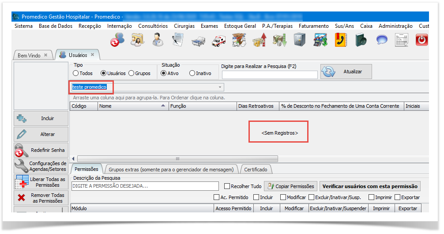The width and height of the screenshot is (444, 234).
Task: Click the yellow phone book icon
Action: point(340,40)
